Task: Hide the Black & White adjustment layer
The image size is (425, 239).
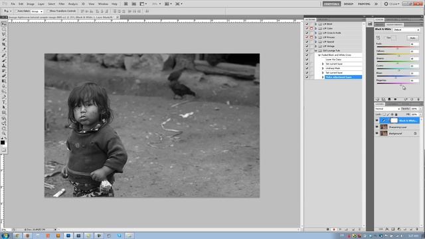Action: (x=377, y=121)
